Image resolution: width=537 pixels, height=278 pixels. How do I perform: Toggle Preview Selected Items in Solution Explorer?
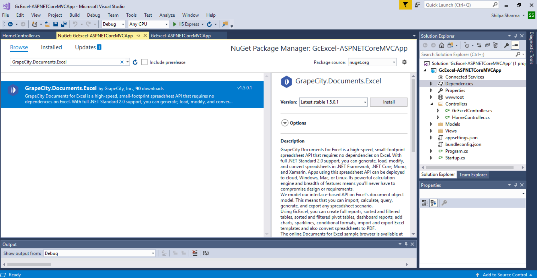(515, 45)
